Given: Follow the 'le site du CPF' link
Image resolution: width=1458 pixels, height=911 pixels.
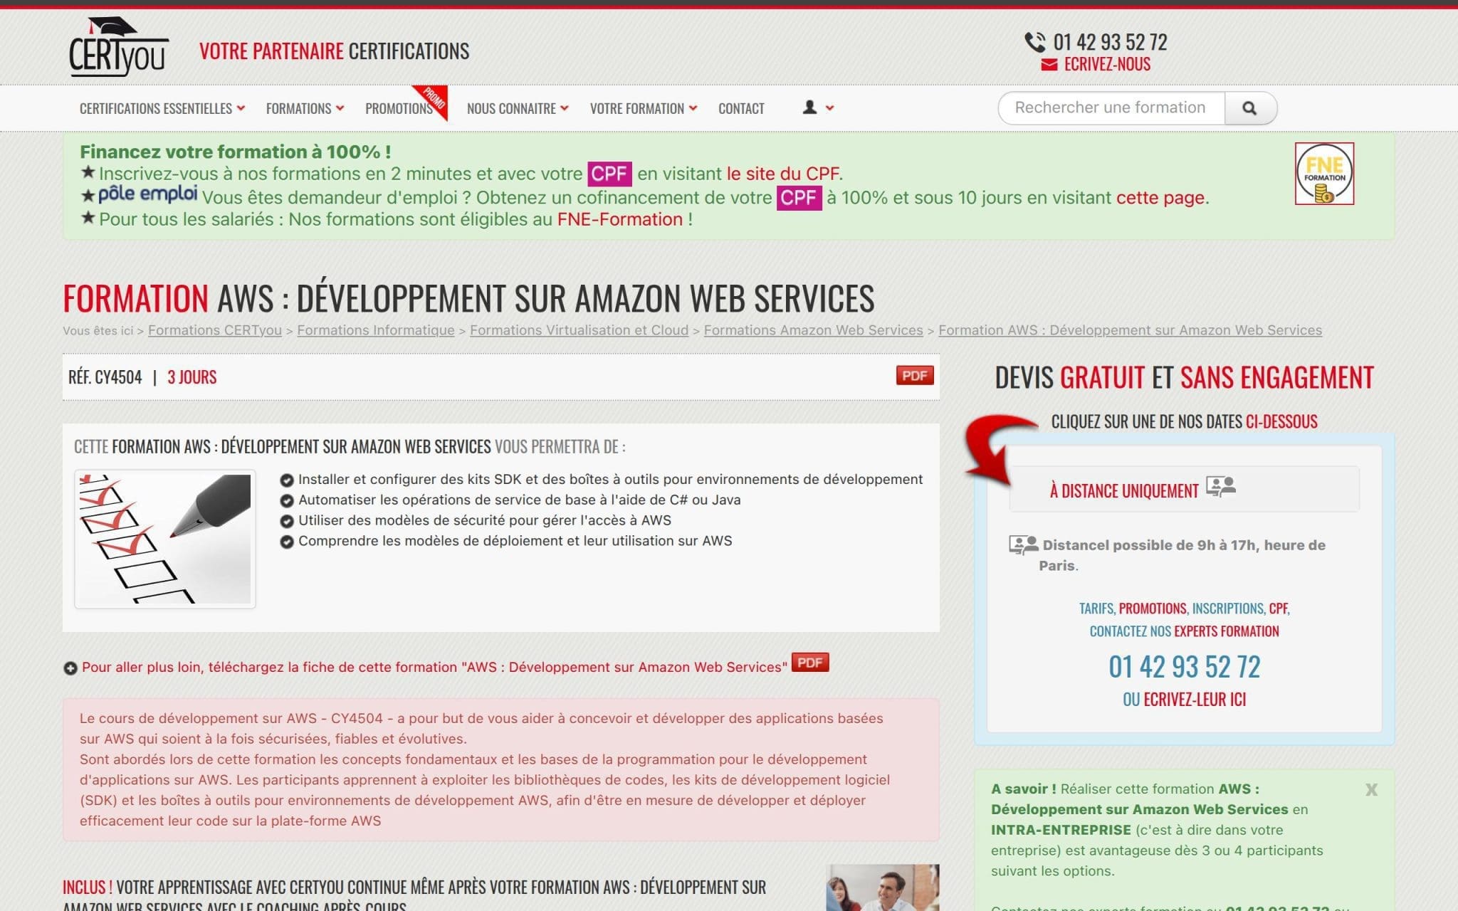Looking at the screenshot, I should click(x=782, y=173).
